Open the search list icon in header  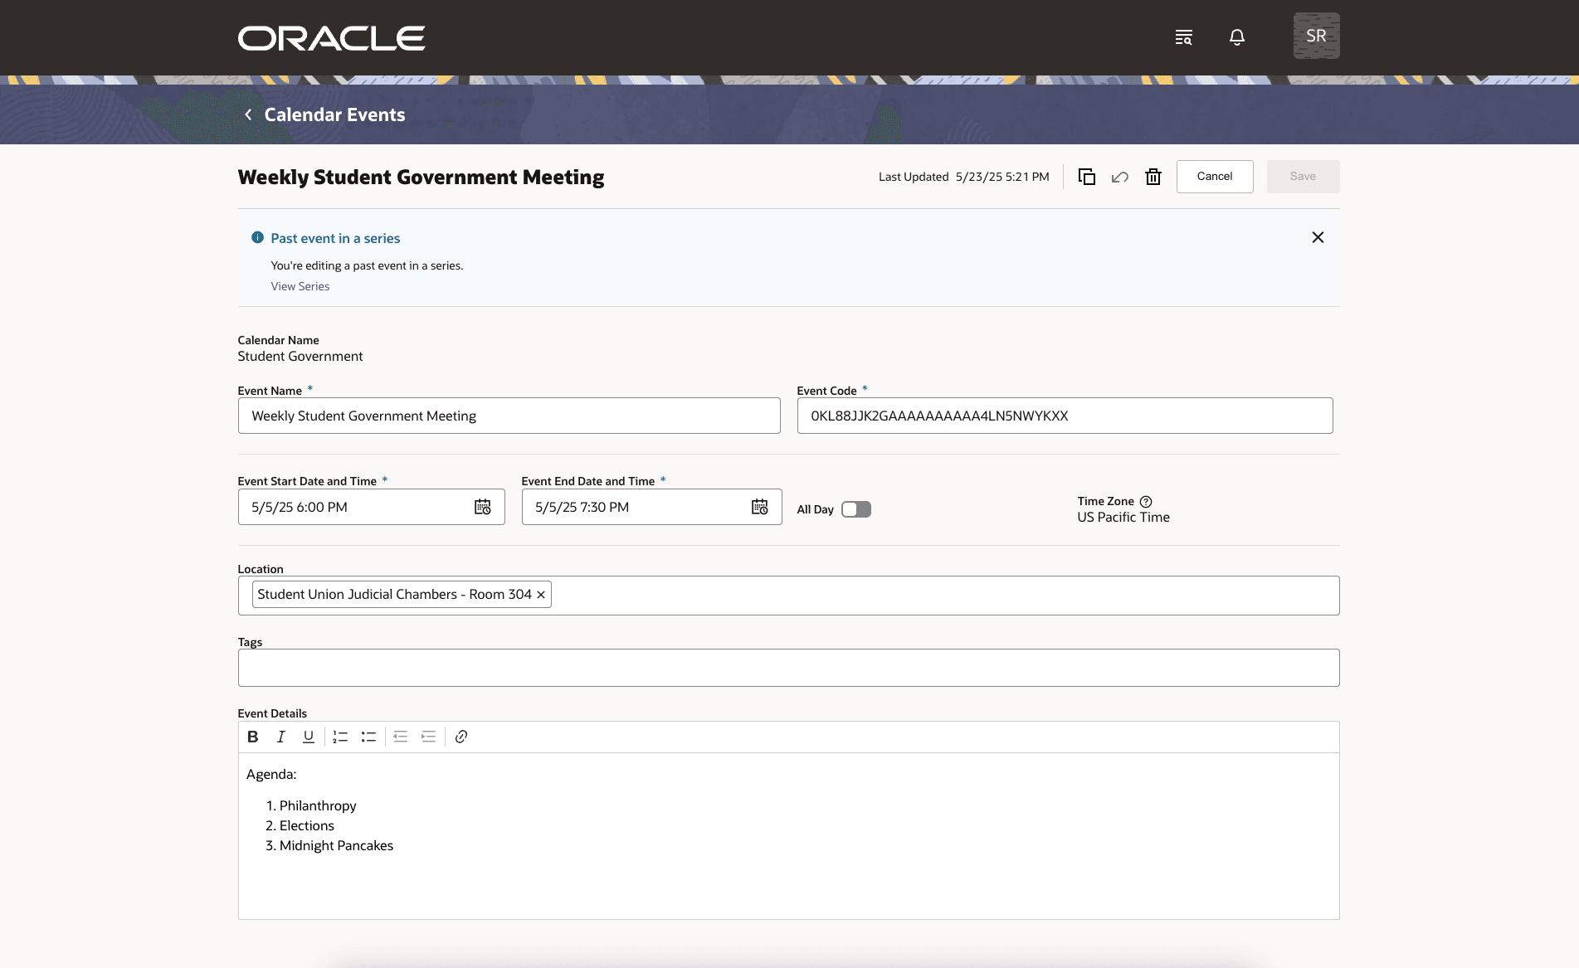pyautogui.click(x=1184, y=37)
